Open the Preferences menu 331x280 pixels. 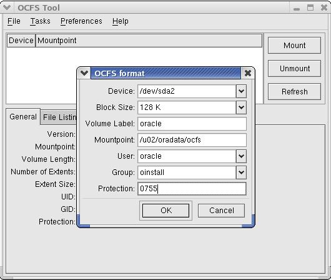click(81, 21)
